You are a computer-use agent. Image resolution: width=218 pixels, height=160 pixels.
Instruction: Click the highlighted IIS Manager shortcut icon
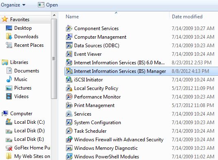pos(69,71)
